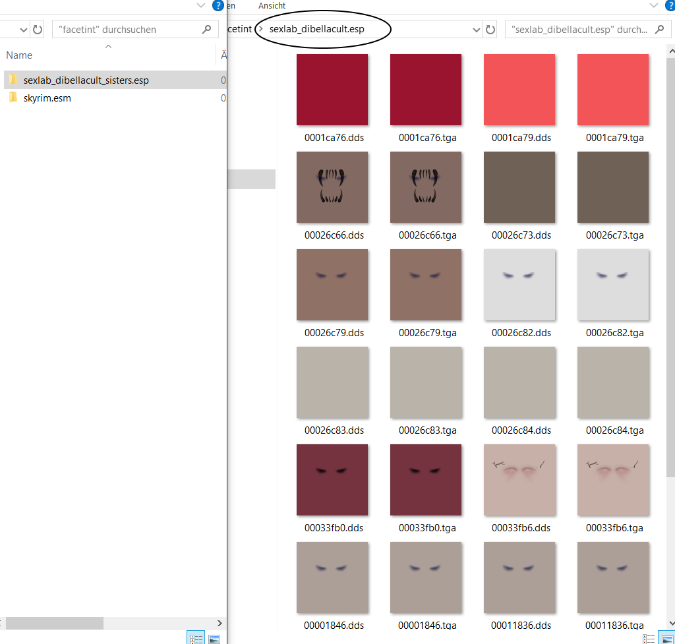The height and width of the screenshot is (644, 675).
Task: Click the sort arrow above the Name column
Action: tap(109, 46)
